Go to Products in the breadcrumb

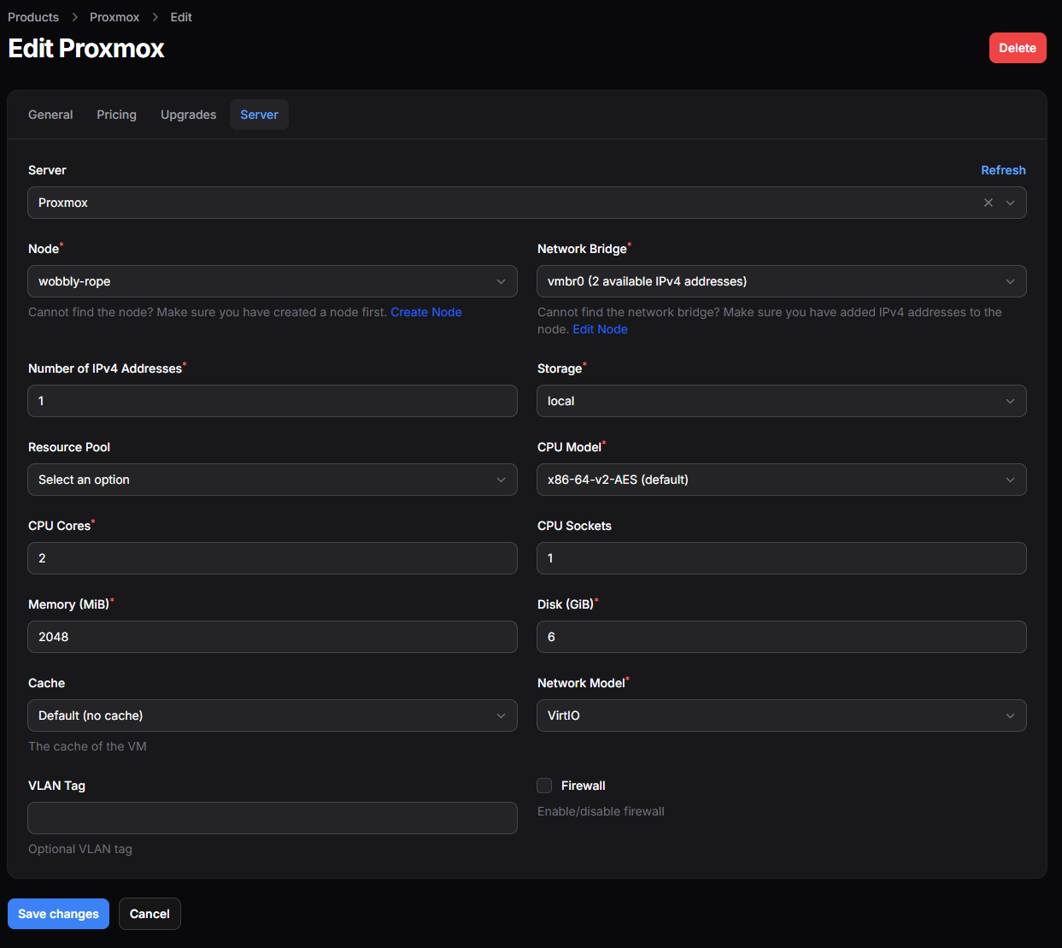(33, 17)
